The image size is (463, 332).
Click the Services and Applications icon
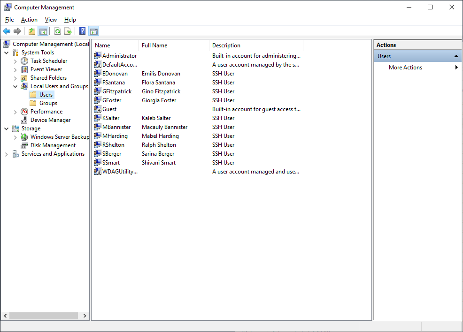[x=15, y=154]
